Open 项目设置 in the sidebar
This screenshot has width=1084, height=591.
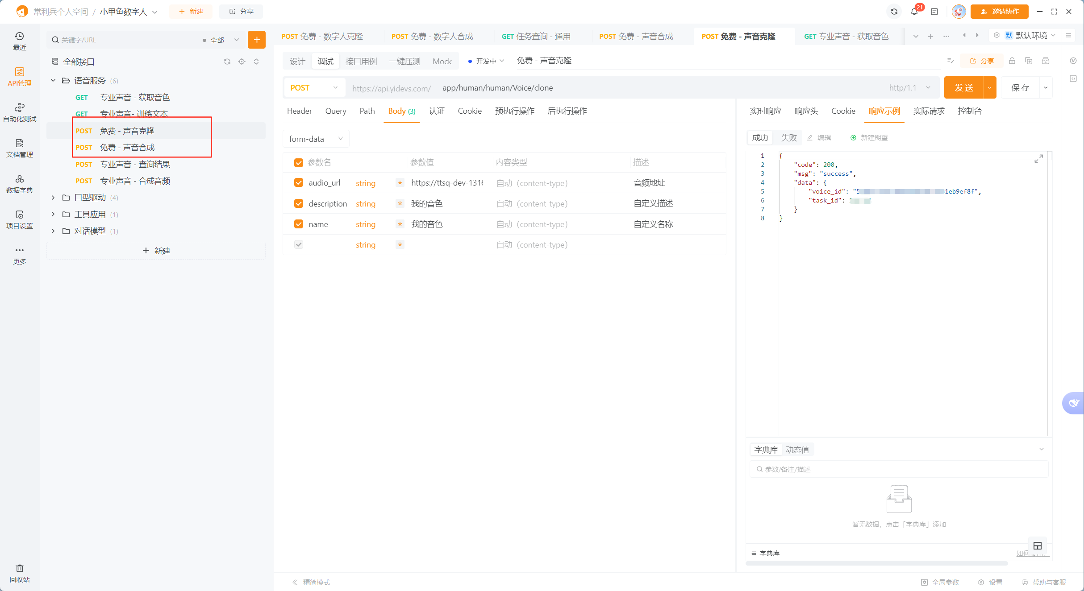(x=19, y=219)
